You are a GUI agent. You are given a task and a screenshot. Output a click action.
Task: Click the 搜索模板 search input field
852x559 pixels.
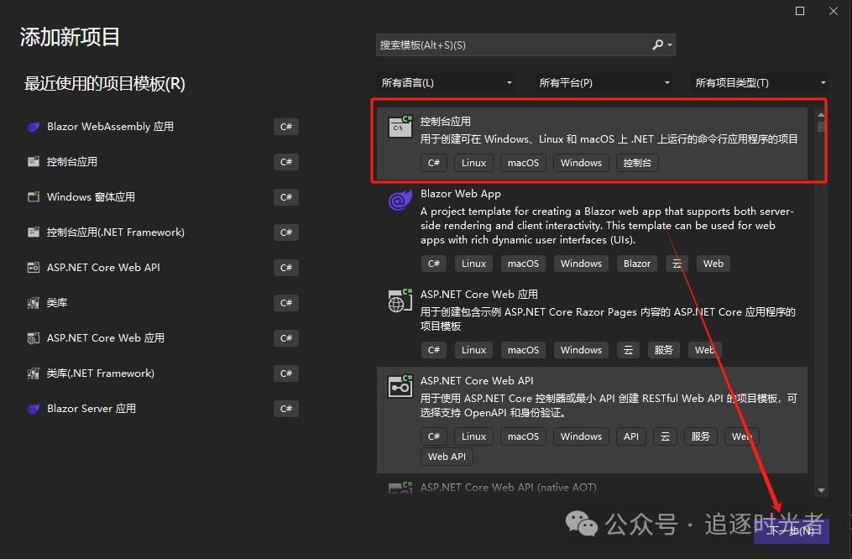click(504, 44)
